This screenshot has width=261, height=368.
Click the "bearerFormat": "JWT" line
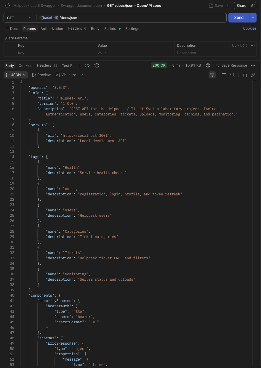(x=76, y=322)
